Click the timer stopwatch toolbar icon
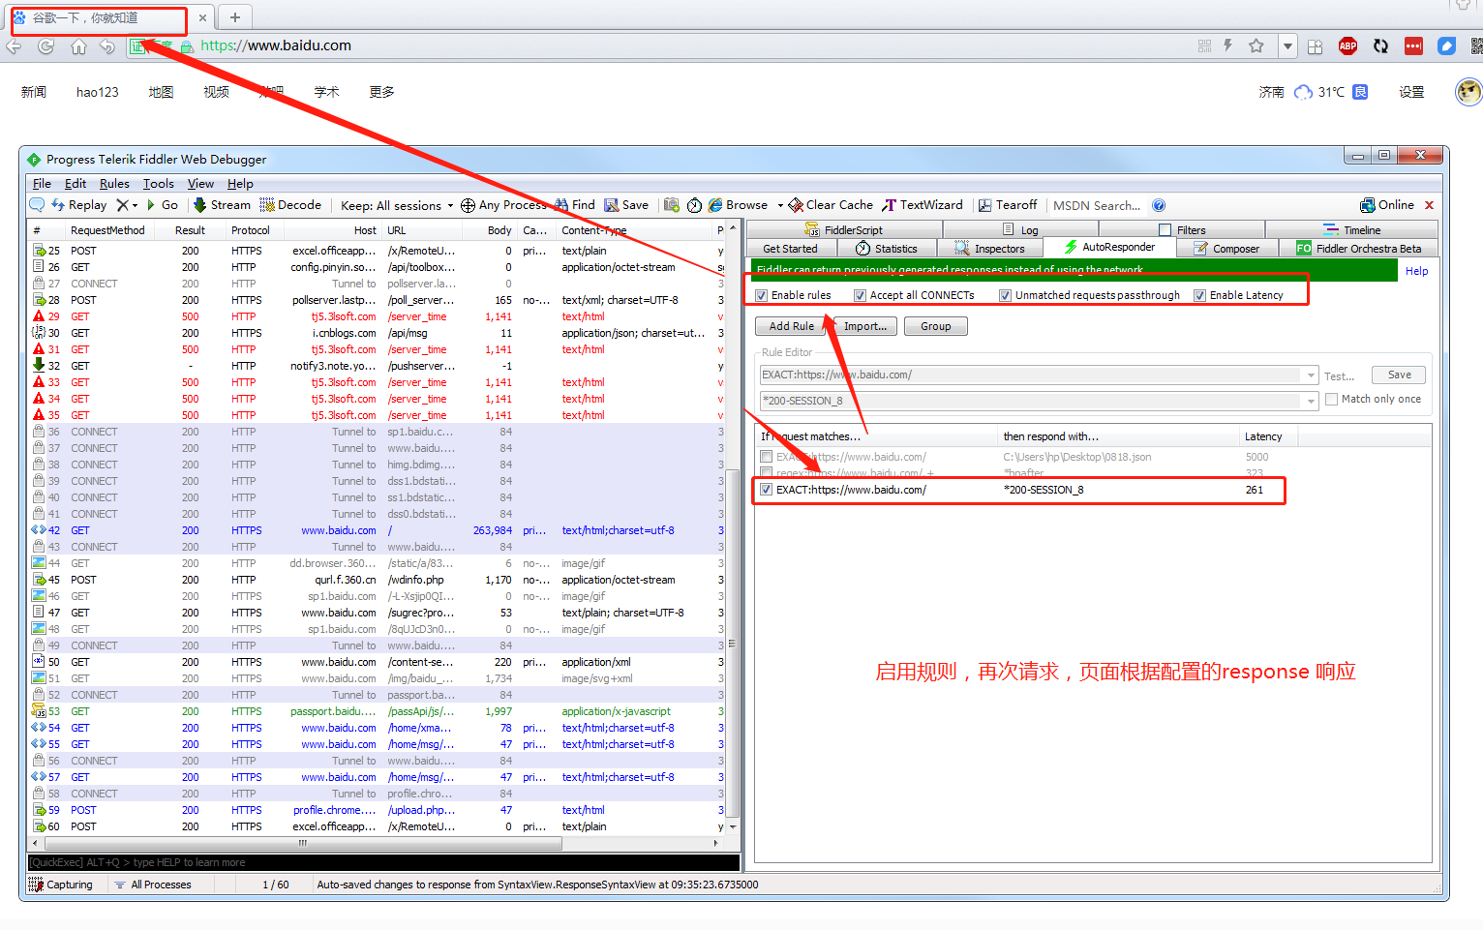The image size is (1483, 930). [x=694, y=205]
